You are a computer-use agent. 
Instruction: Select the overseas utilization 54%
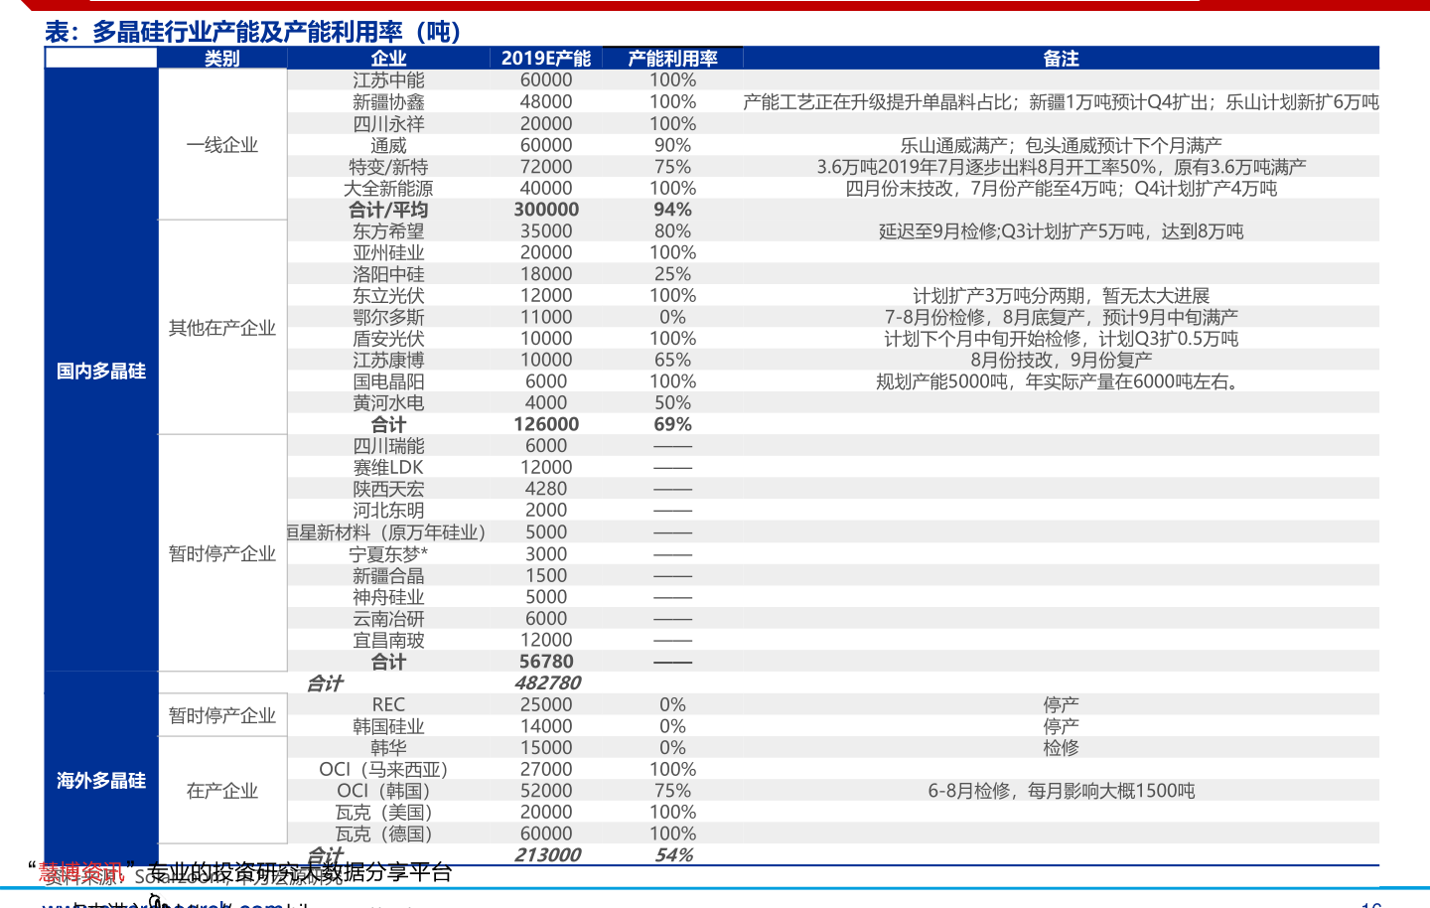pos(674,855)
